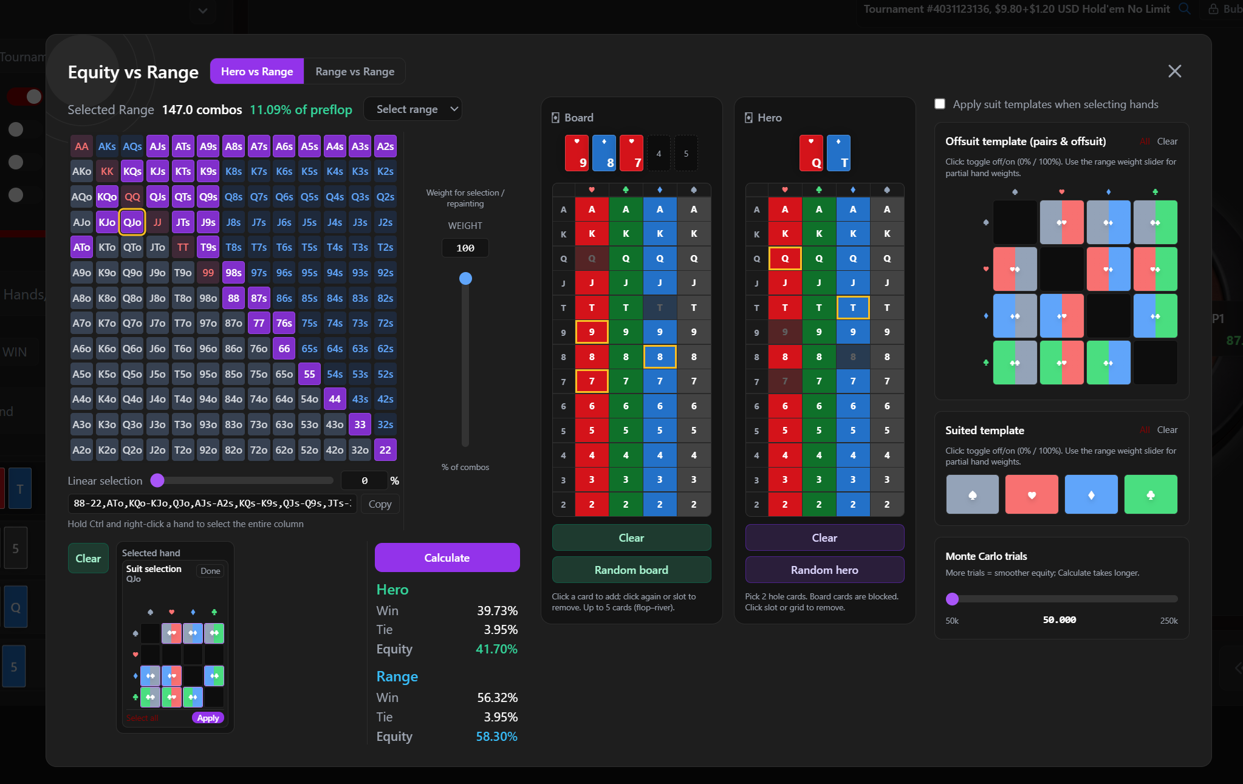Clear the Hero cards
Viewport: 1243px width, 784px height.
(824, 537)
